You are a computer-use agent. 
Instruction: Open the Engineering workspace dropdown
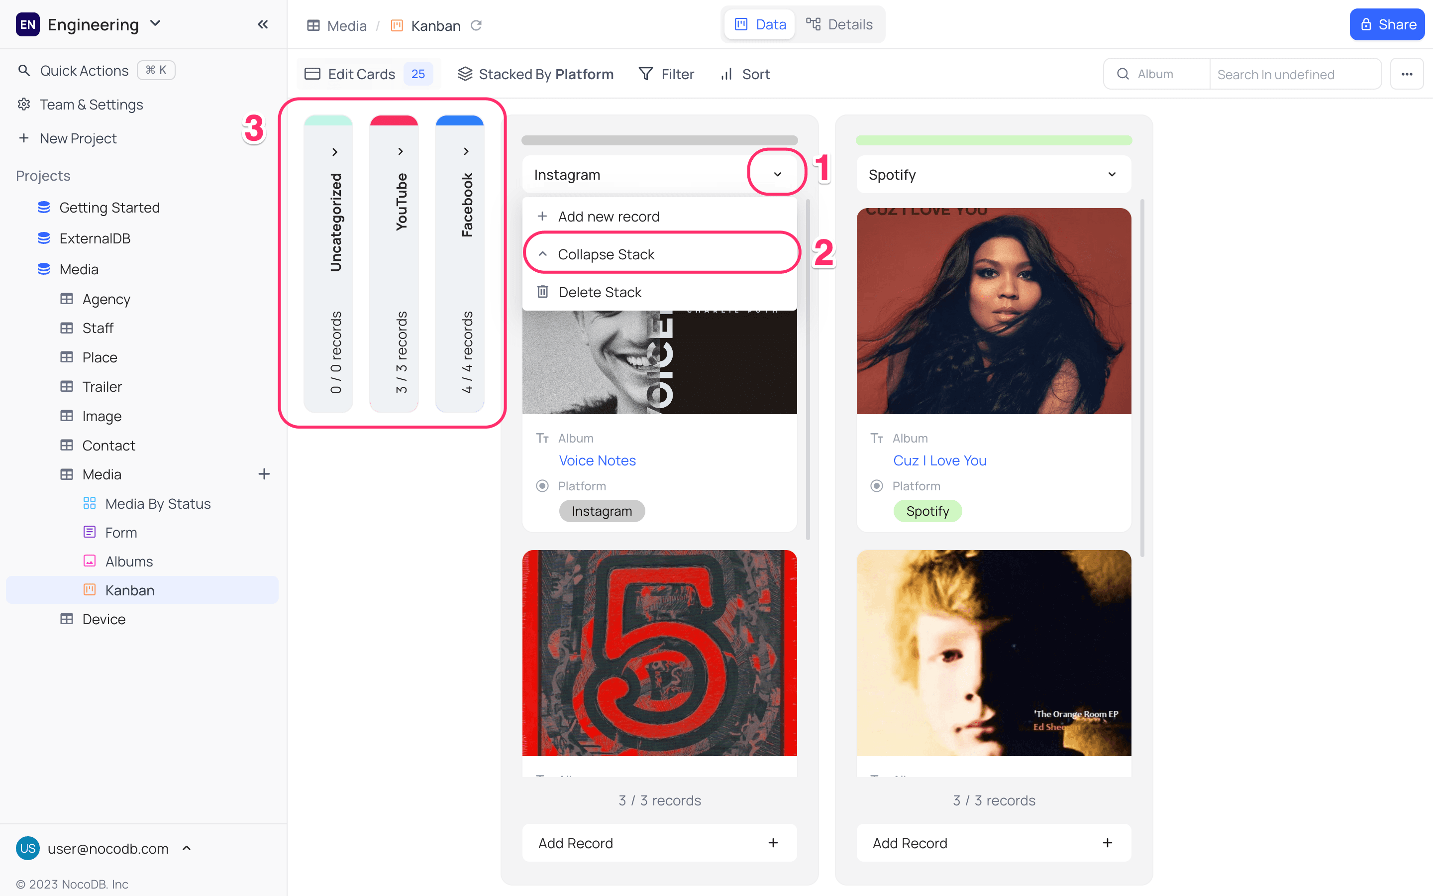point(155,24)
